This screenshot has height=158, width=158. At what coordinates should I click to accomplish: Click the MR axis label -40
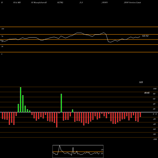[154, 124]
